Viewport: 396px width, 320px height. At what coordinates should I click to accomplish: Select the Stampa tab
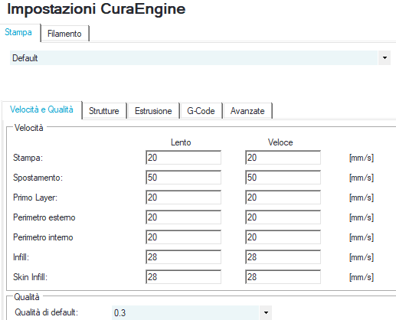pos(19,32)
